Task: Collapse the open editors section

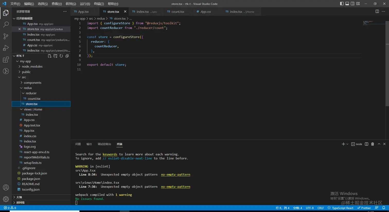Action: pyautogui.click(x=14, y=19)
